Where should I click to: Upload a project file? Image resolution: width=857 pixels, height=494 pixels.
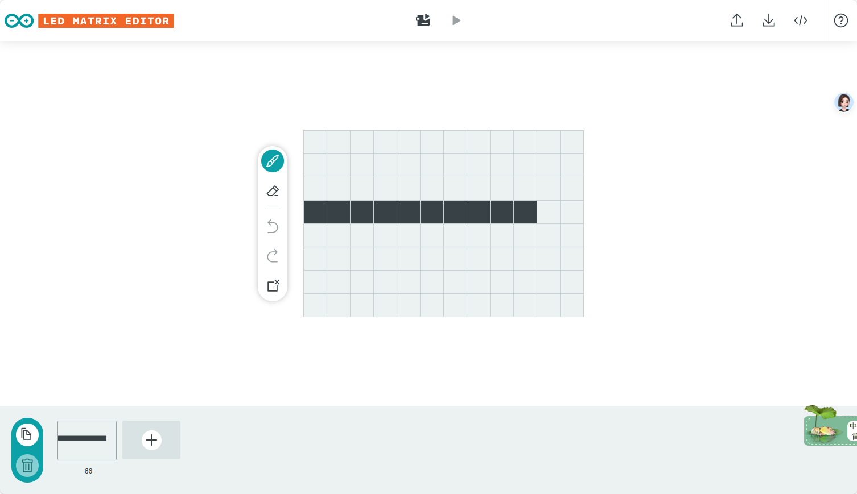737,20
